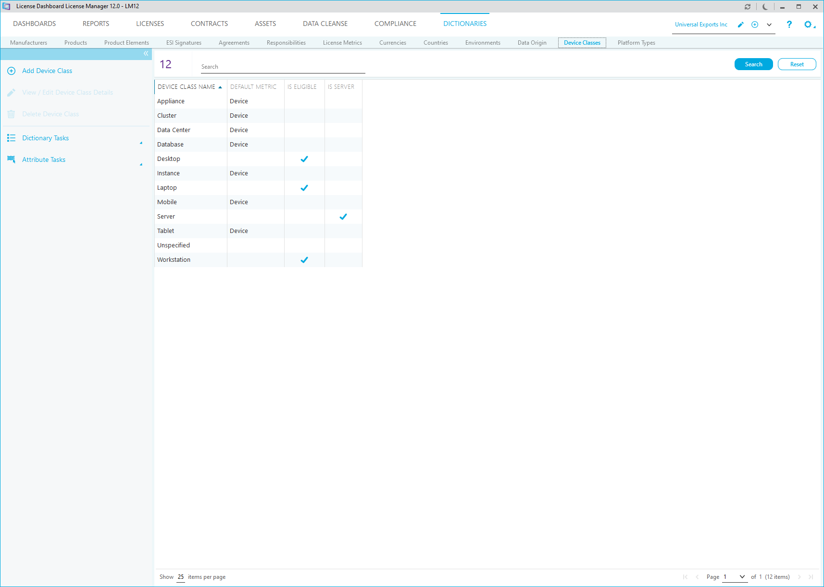The height and width of the screenshot is (587, 824).
Task: Collapse the left sidebar panel
Action: (146, 54)
